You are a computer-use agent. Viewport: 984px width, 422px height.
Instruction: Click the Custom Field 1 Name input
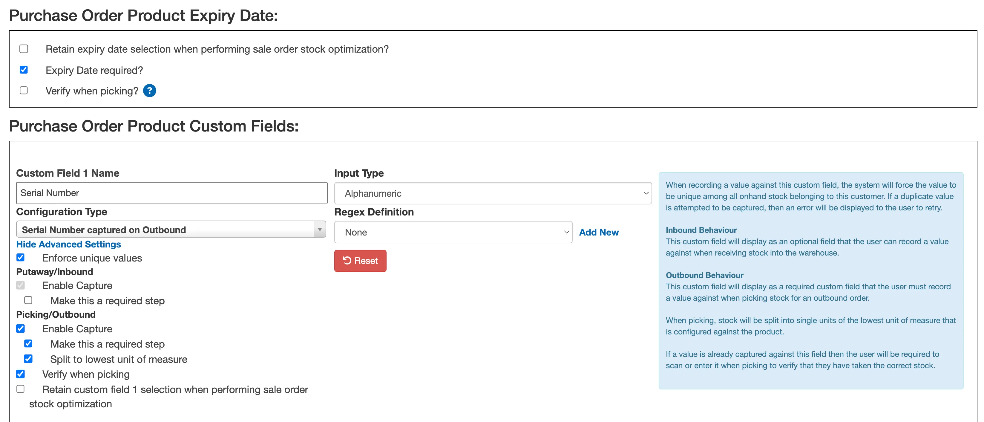click(x=171, y=193)
